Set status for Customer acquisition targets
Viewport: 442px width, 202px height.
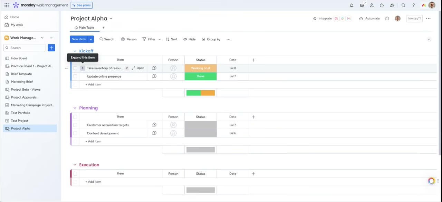point(201,125)
